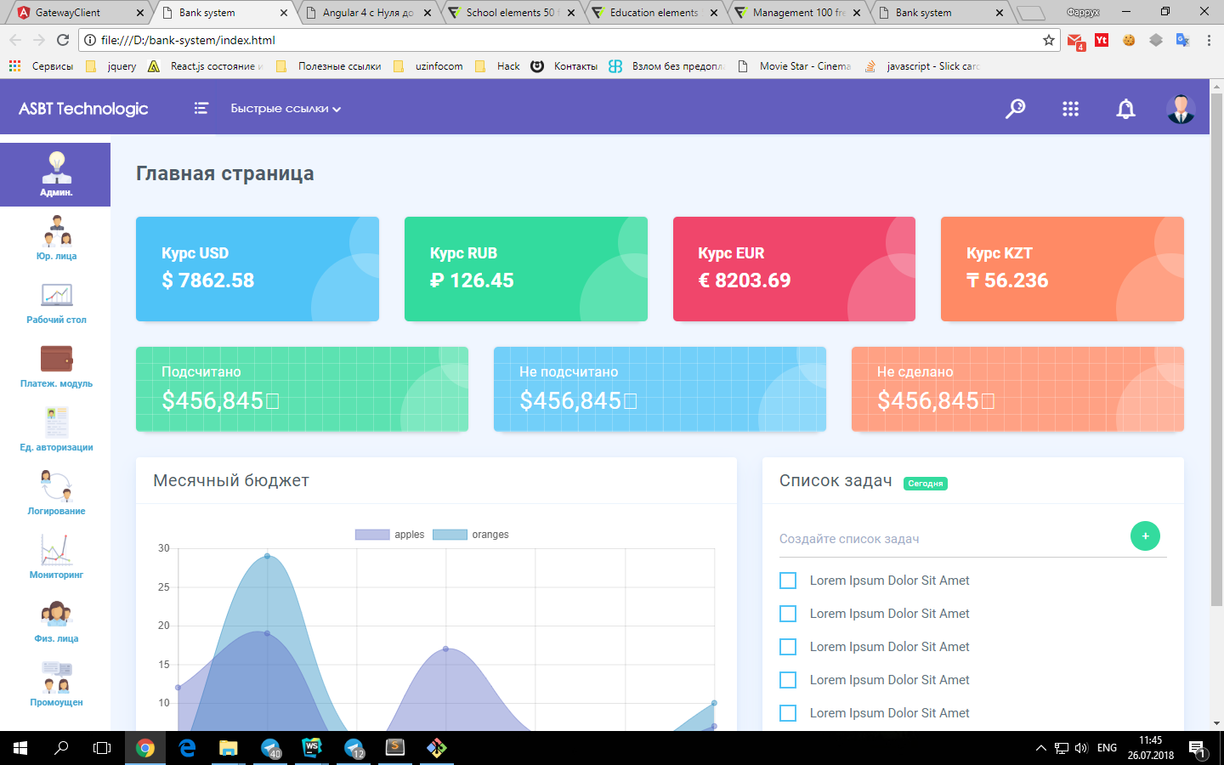
Task: Select the Не подсчитано summary card
Action: 660,388
